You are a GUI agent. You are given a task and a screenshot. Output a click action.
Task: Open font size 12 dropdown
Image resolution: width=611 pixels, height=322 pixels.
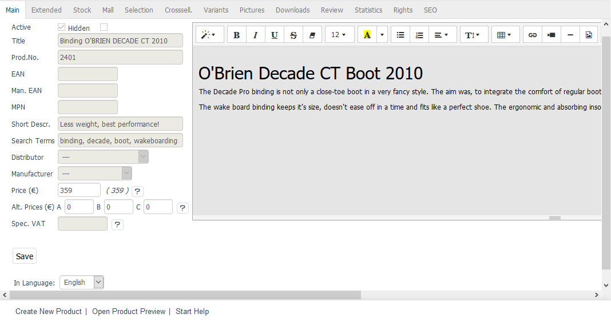coord(340,35)
